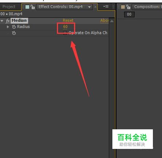162x158 pixels.
Task: Open About for the Median effect
Action: [104, 20]
